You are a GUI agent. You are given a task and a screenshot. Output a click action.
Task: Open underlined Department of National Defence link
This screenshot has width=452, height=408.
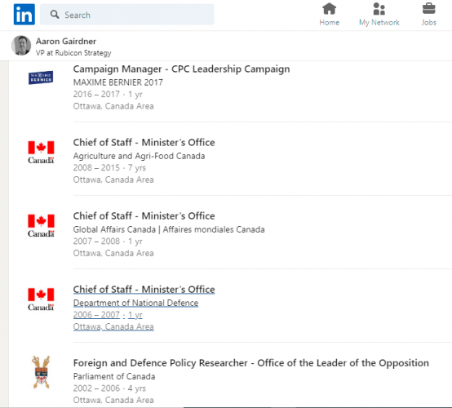[135, 303]
